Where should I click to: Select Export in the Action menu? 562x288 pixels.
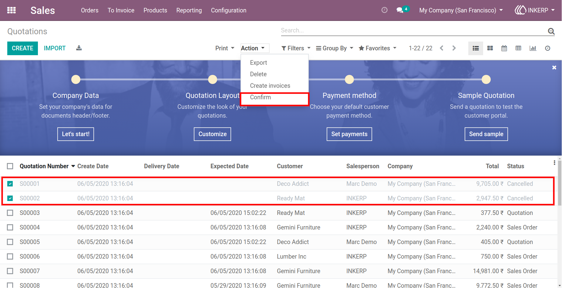(274, 63)
